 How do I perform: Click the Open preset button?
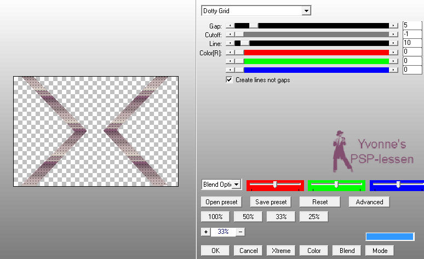tap(221, 202)
